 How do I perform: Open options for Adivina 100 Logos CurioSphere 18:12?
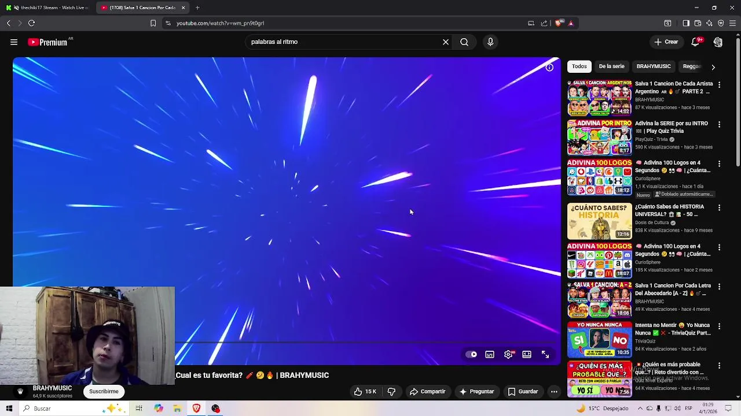tap(719, 164)
